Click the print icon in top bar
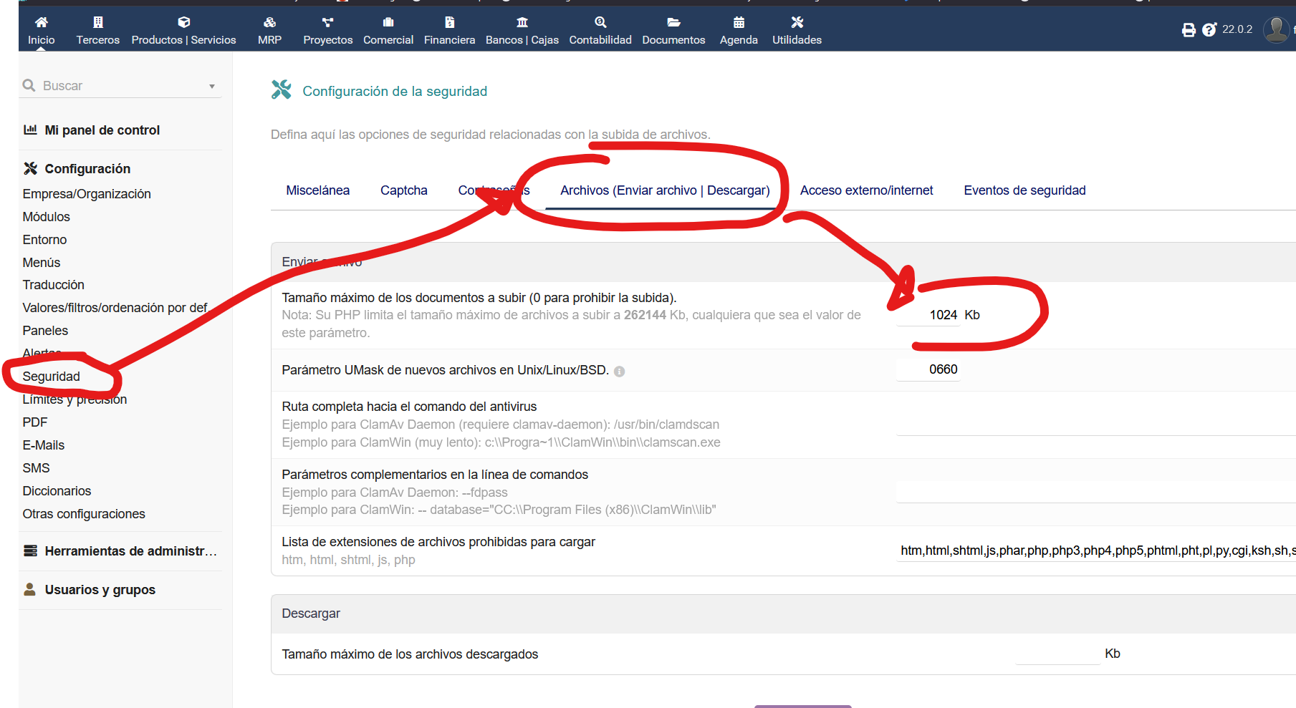1296x708 pixels. pos(1189,29)
